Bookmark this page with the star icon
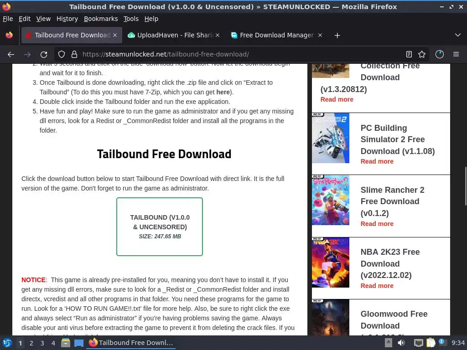This screenshot has width=467, height=350. tap(422, 54)
